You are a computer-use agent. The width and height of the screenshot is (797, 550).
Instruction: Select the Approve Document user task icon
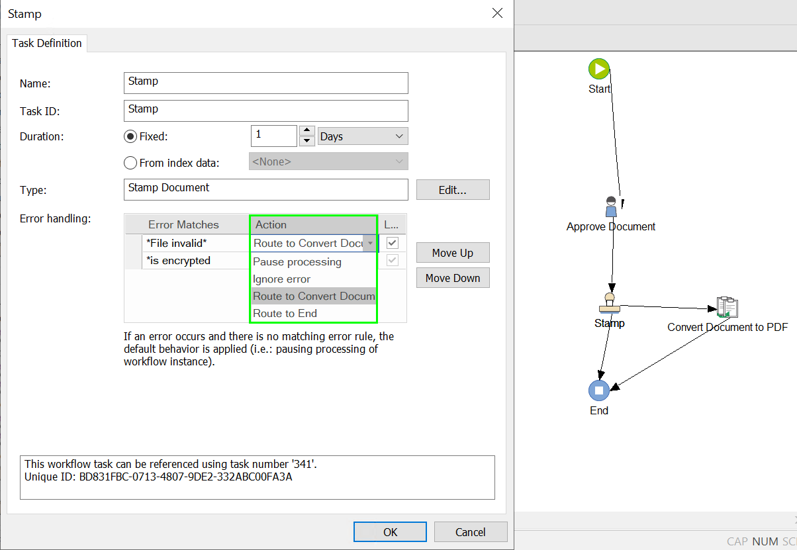tap(611, 207)
